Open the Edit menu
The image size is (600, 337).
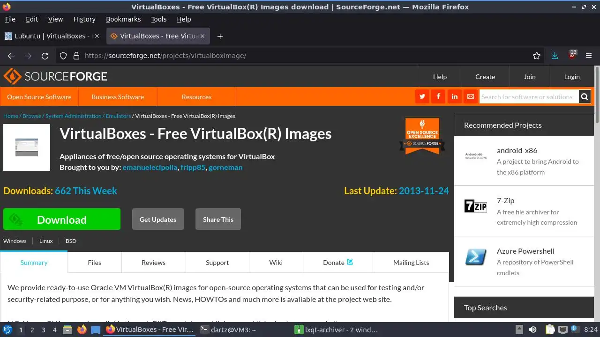32,19
